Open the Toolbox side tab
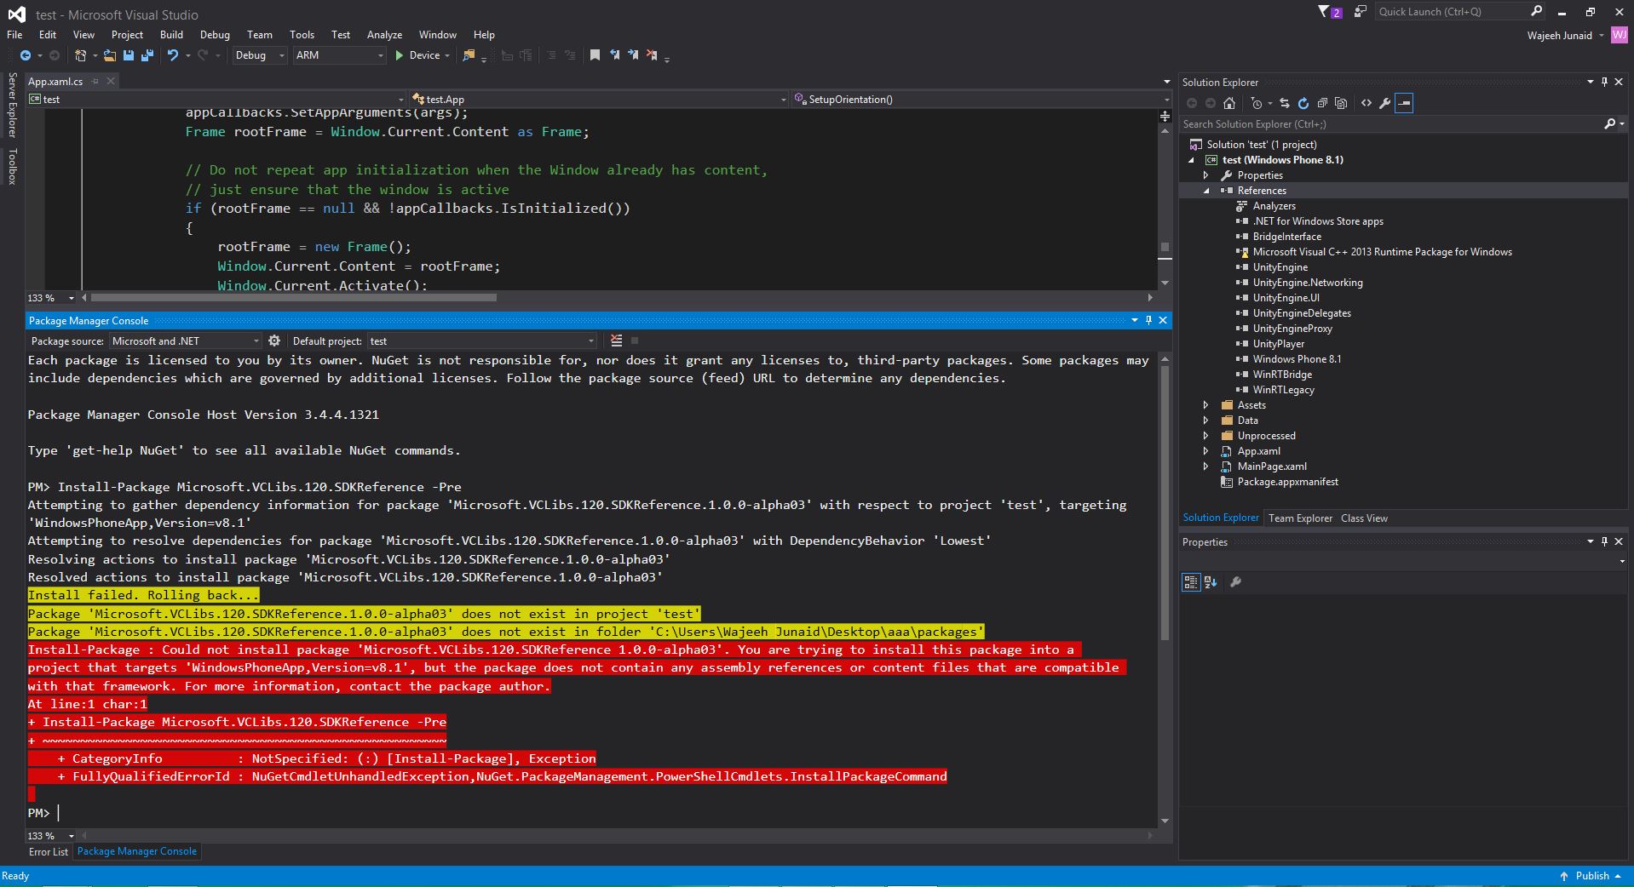This screenshot has width=1634, height=887. pos(12,167)
